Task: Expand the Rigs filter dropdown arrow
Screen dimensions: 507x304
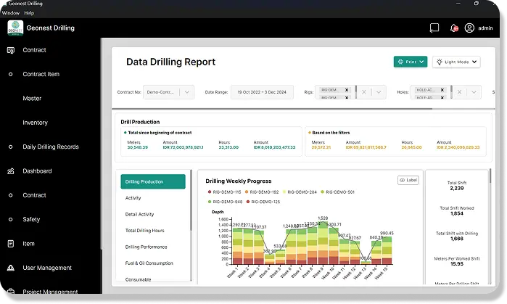Action: click(x=380, y=92)
